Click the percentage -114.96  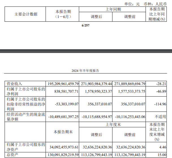(x=160, y=104)
